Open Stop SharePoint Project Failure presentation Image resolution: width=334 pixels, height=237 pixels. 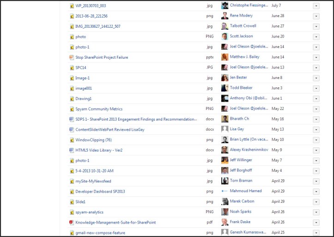[102, 57]
